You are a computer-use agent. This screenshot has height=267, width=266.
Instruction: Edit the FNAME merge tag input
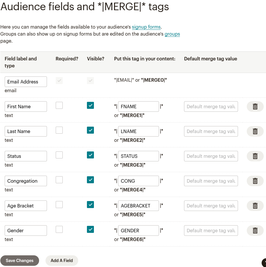tap(138, 107)
